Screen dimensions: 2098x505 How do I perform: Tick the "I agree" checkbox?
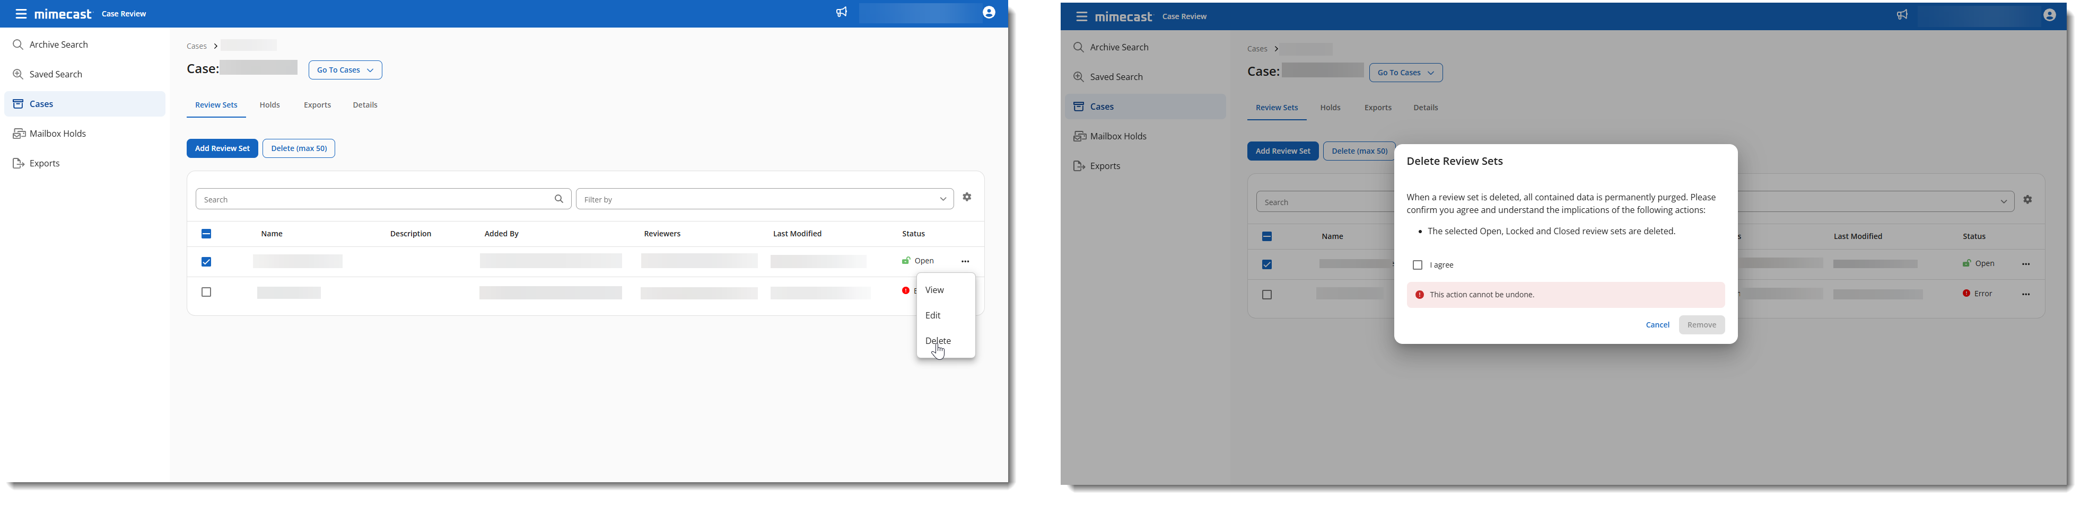pyautogui.click(x=1417, y=266)
